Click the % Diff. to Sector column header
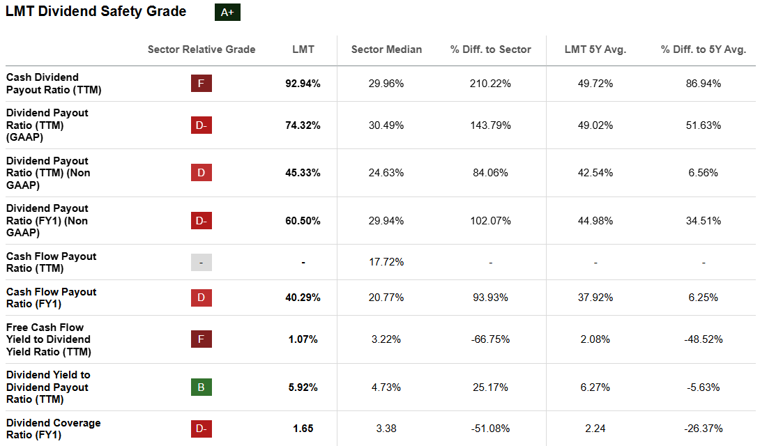Image resolution: width=760 pixels, height=446 pixels. pos(491,49)
